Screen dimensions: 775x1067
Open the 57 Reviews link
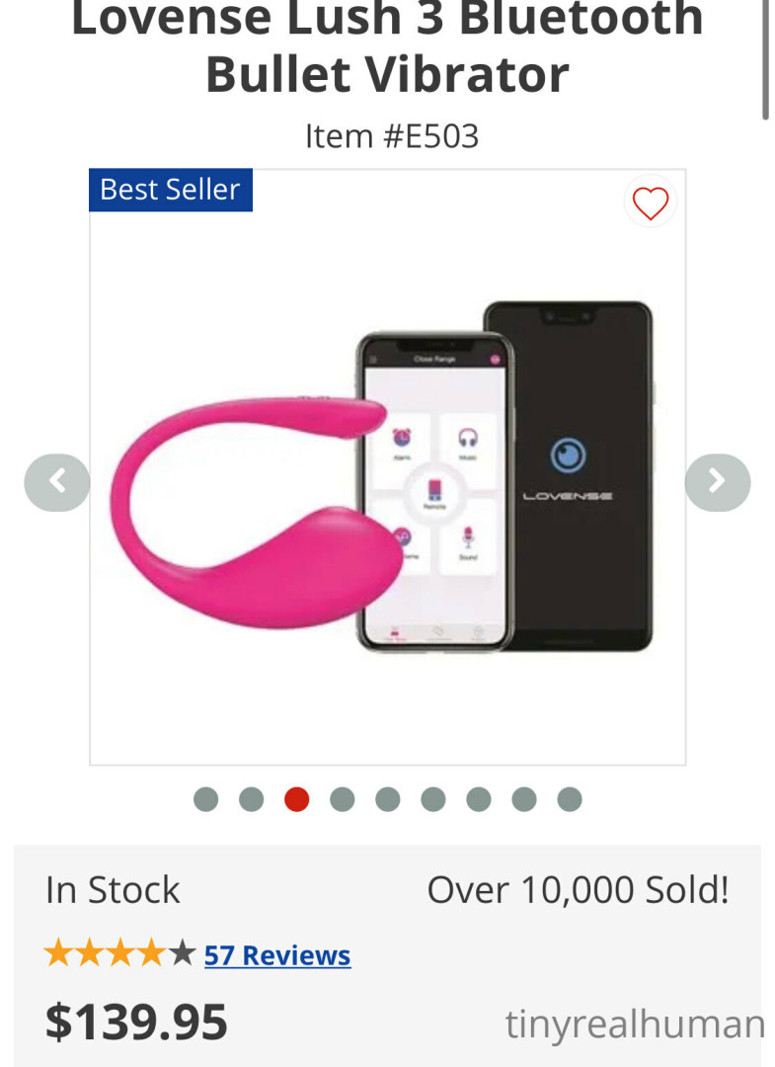[277, 954]
